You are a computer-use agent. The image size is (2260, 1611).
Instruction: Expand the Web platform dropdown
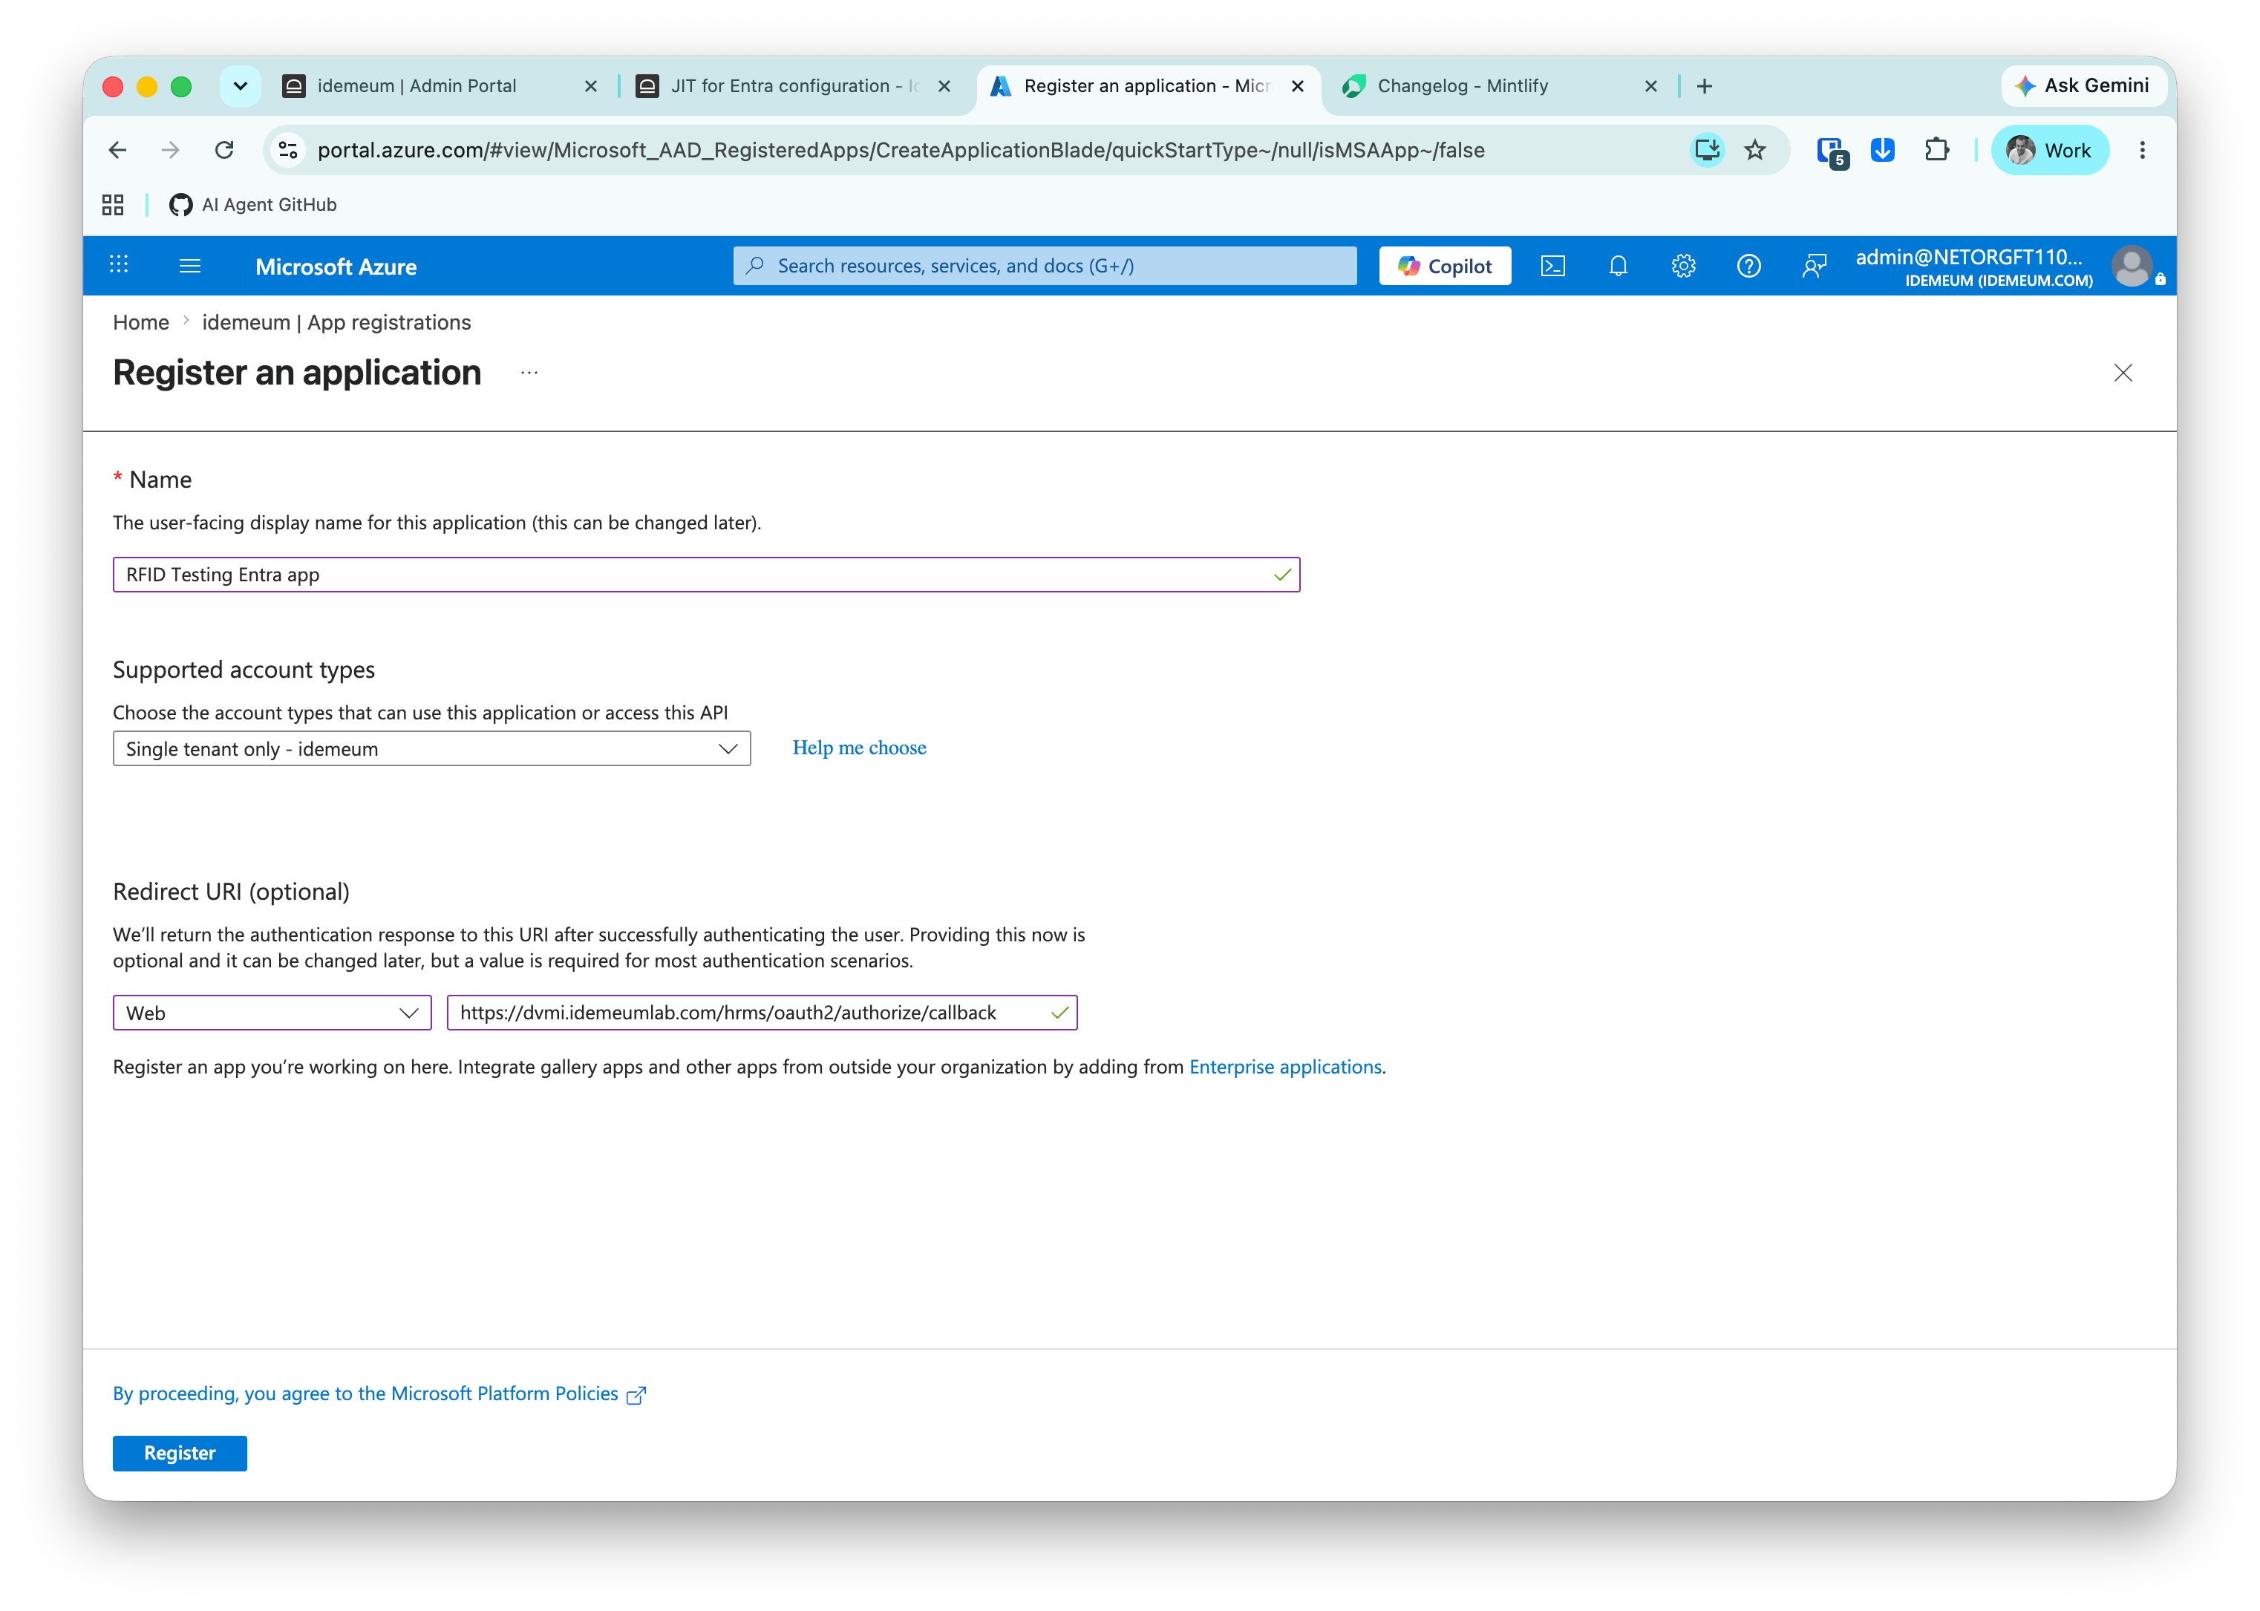pos(272,1013)
